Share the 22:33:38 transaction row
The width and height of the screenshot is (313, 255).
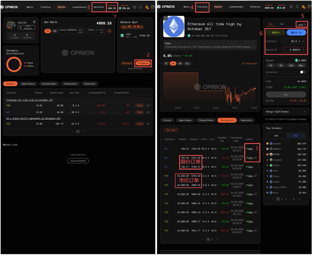[256, 158]
